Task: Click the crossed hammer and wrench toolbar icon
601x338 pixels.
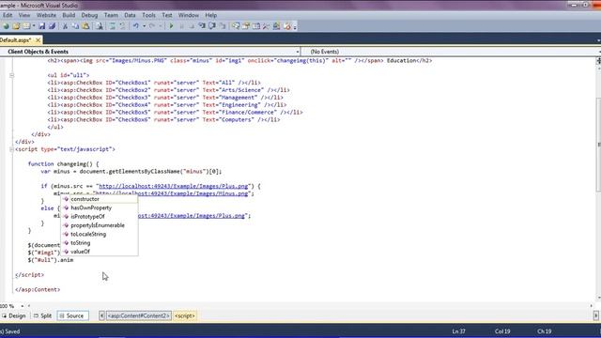Action: coord(266,26)
